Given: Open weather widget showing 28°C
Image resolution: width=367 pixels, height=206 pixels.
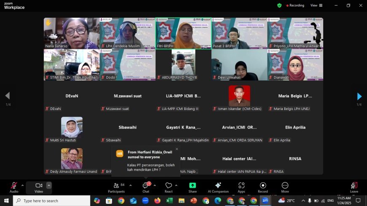Looking at the screenshot, I should coord(286,201).
